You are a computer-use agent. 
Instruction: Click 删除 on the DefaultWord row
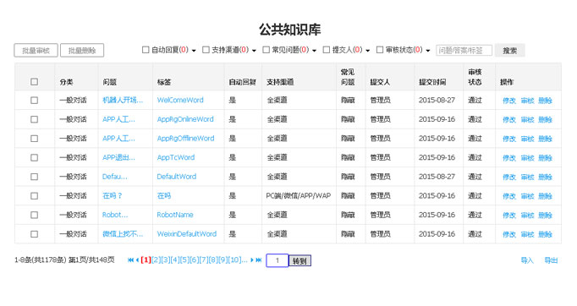[x=545, y=177]
